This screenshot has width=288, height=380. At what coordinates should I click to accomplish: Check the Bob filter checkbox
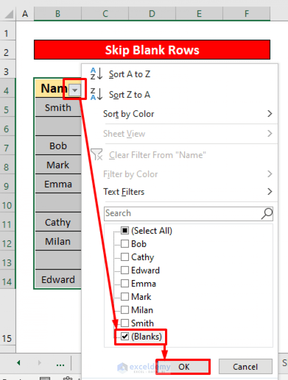click(x=125, y=244)
